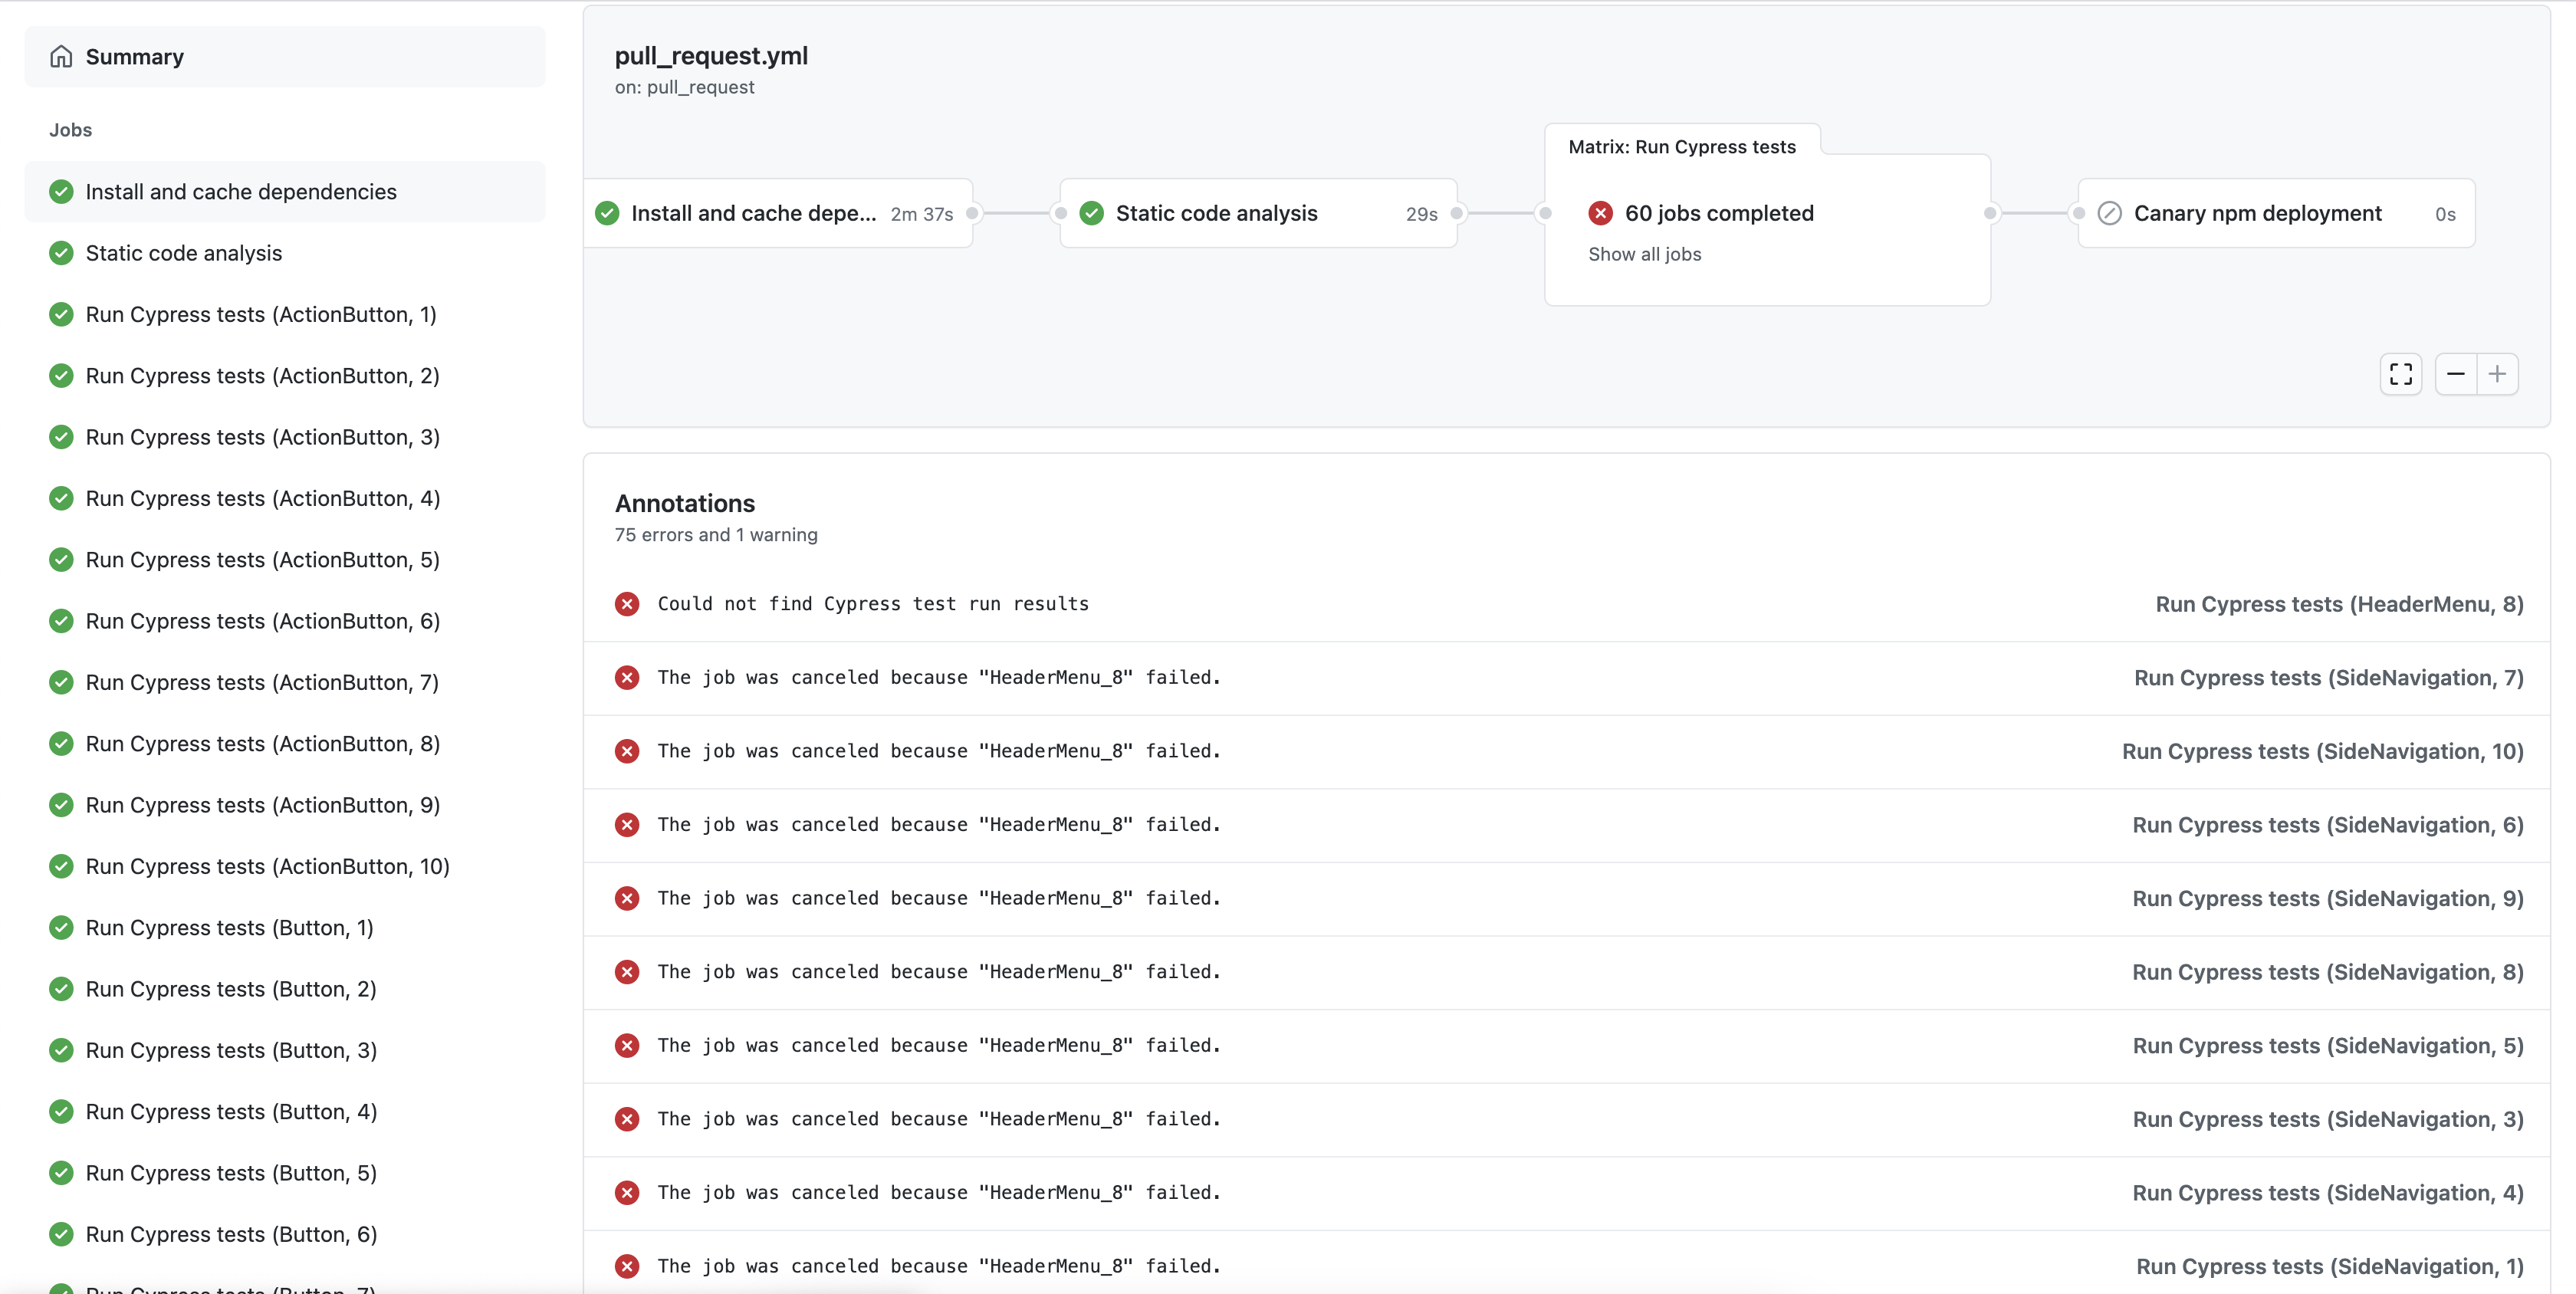Click the 'Could not find Cypress test run results' message
The width and height of the screenshot is (2576, 1294).
click(873, 604)
